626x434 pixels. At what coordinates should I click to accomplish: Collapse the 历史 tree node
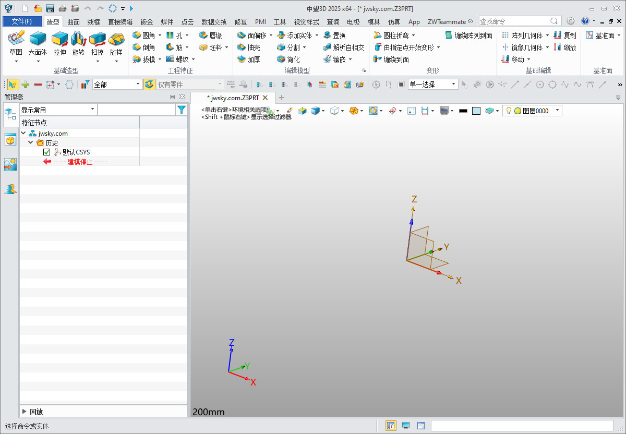[31, 143]
